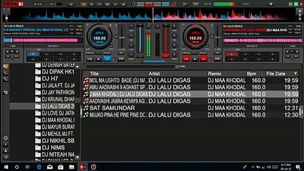Screen dimensions: 304x171
Task: Click the browser search field
Action: coord(130,66)
